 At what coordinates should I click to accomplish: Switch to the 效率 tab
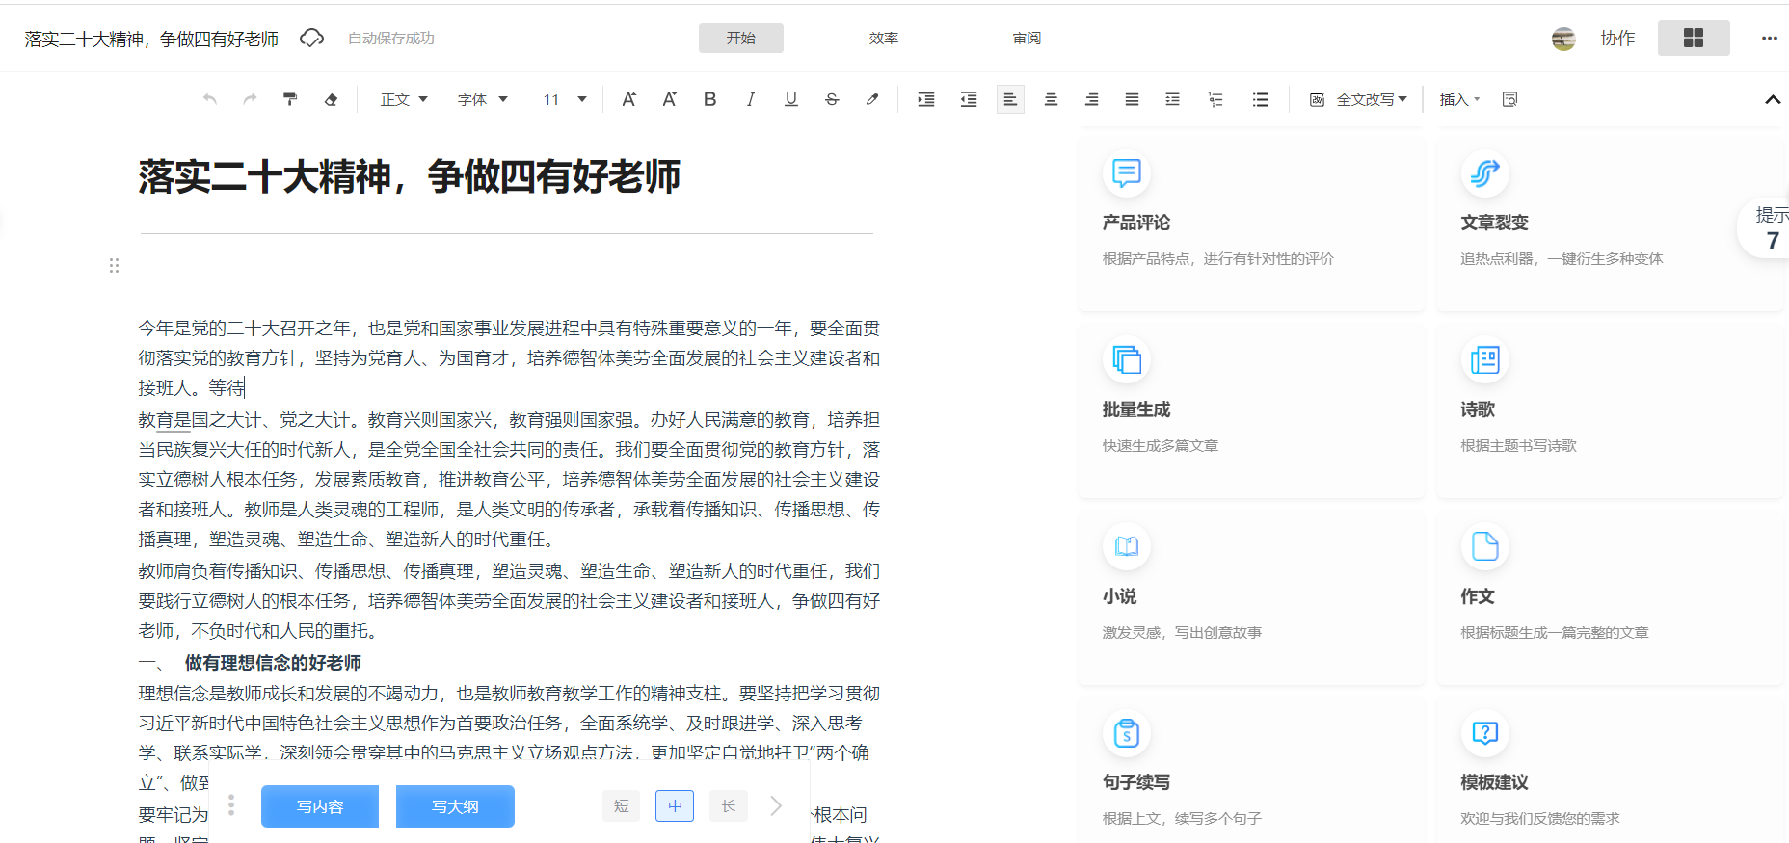pyautogui.click(x=884, y=38)
